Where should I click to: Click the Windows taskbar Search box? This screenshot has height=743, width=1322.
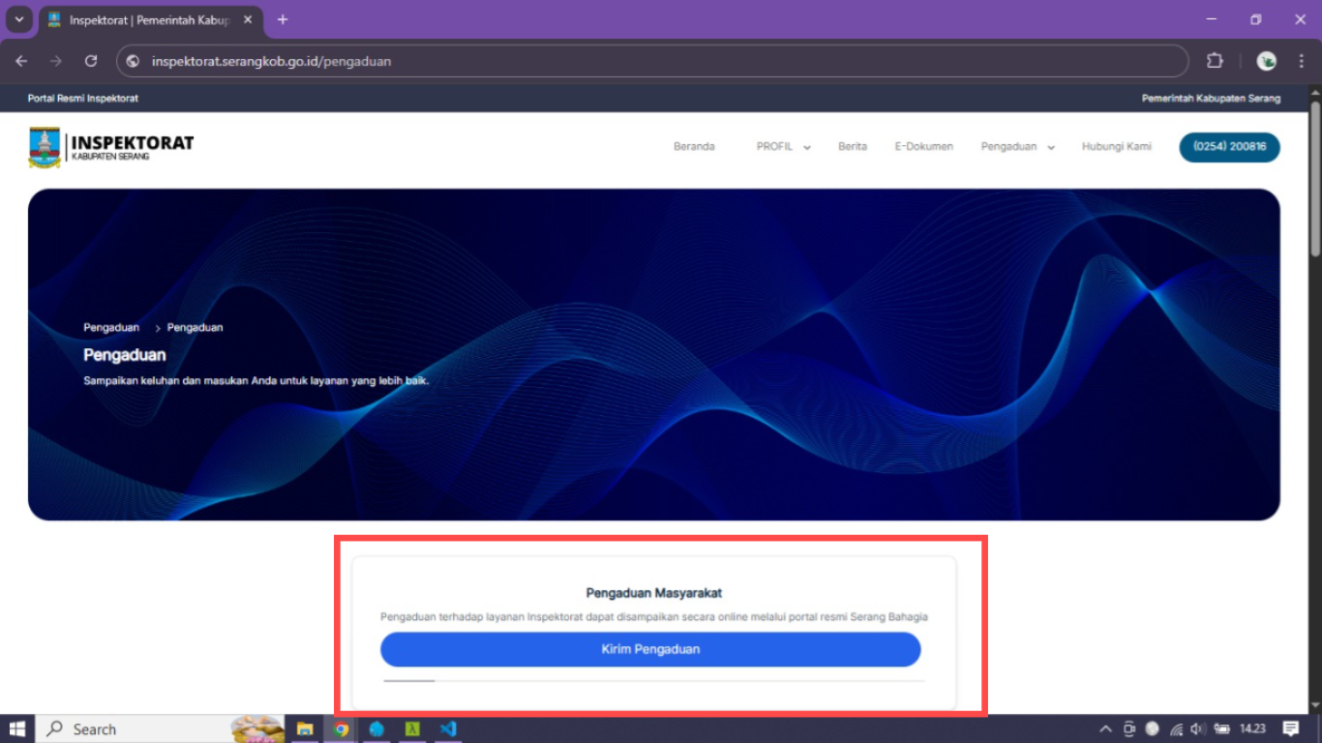coord(135,728)
